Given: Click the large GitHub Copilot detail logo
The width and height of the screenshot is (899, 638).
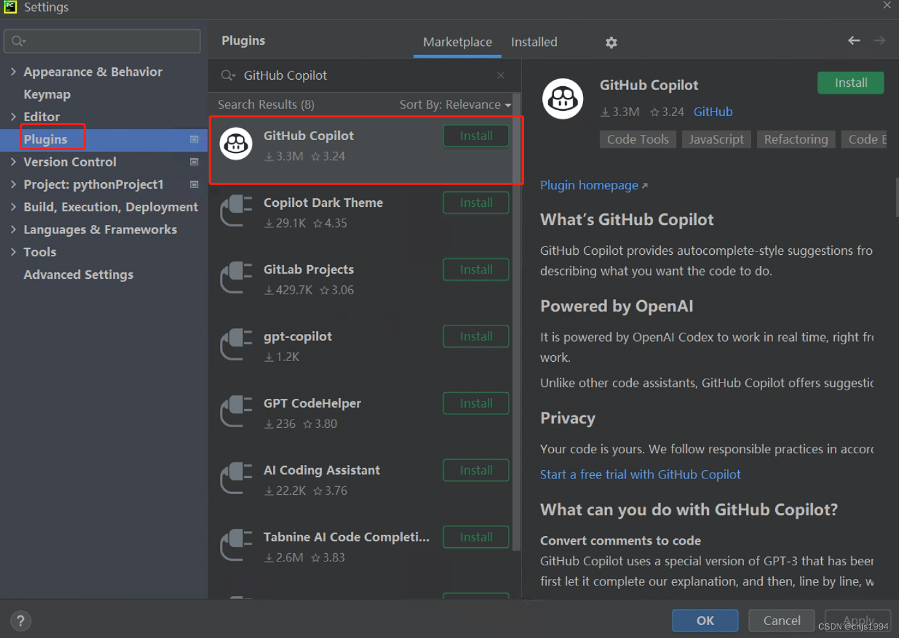Looking at the screenshot, I should click(562, 99).
